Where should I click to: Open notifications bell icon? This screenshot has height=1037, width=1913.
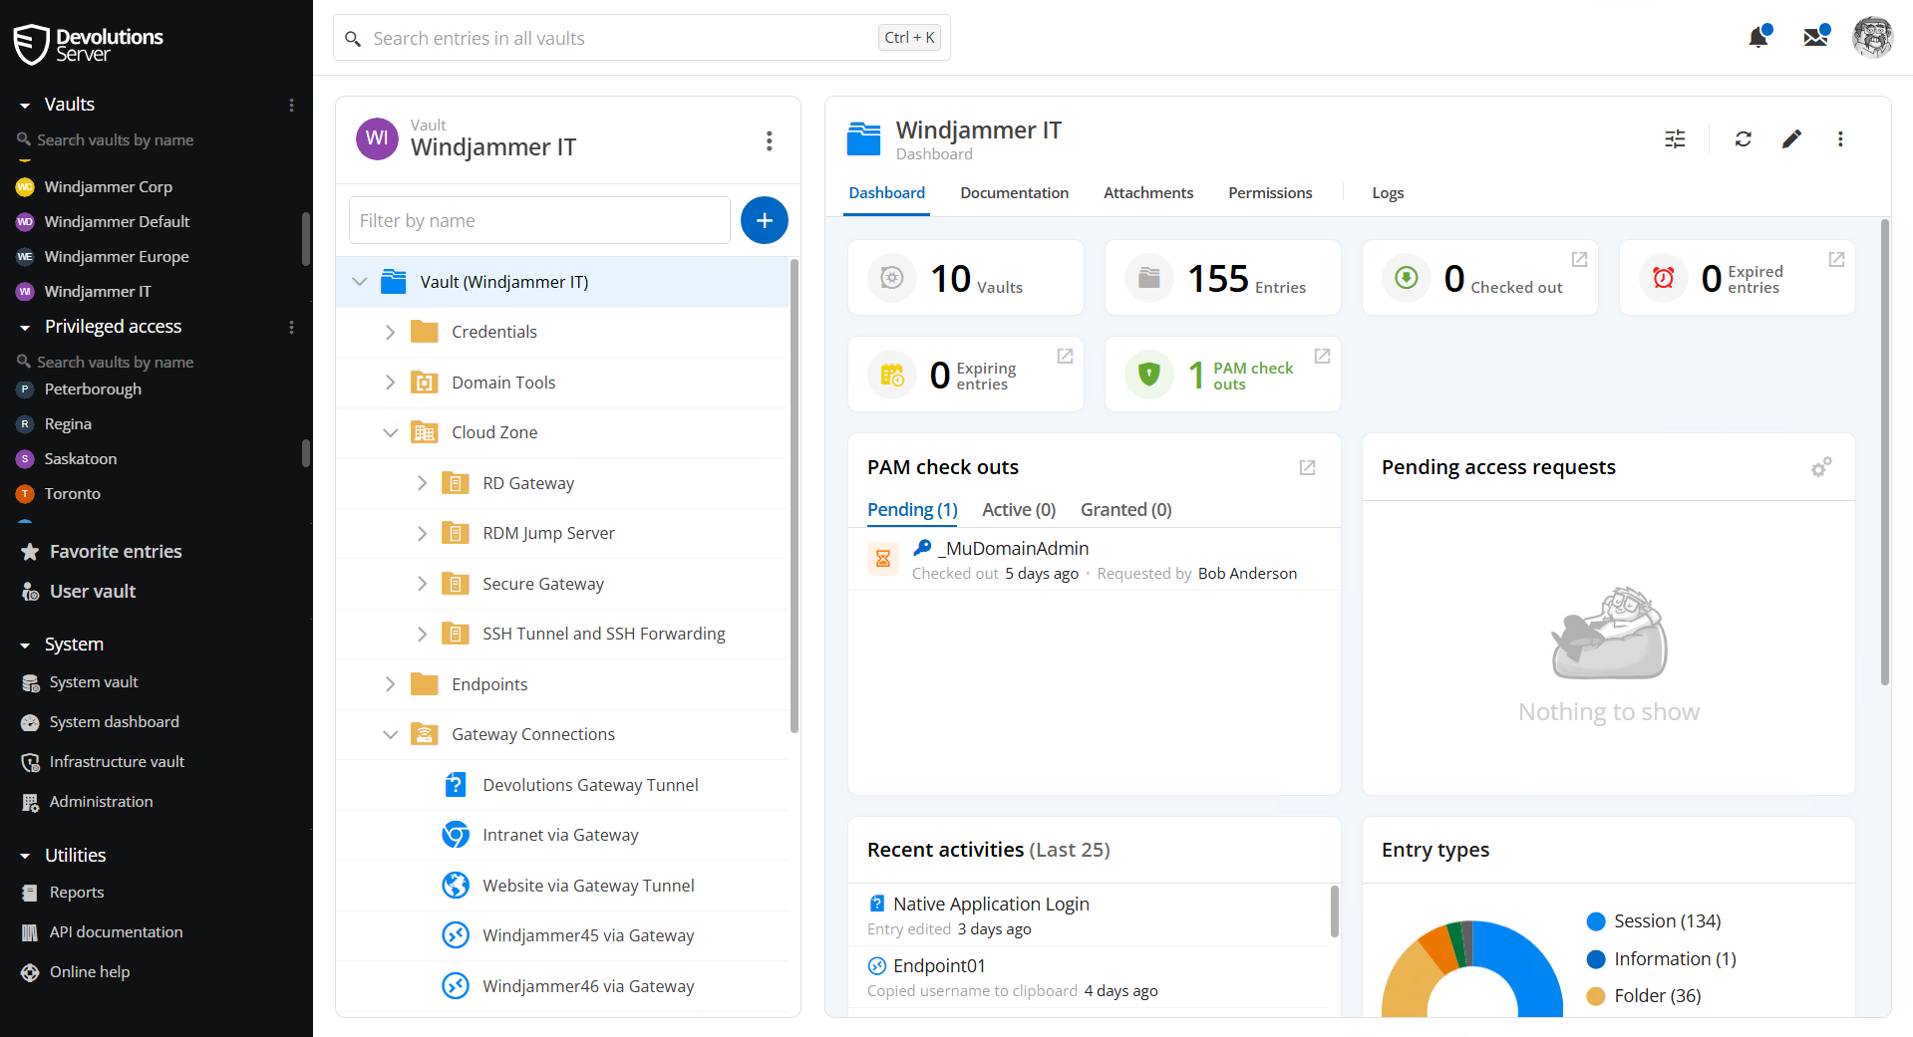(x=1758, y=38)
